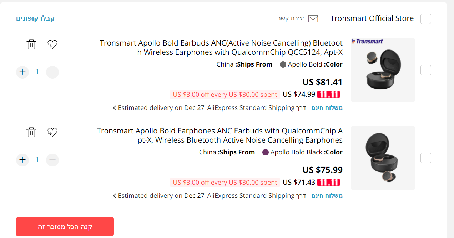Click the red buy all from seller button

65,227
